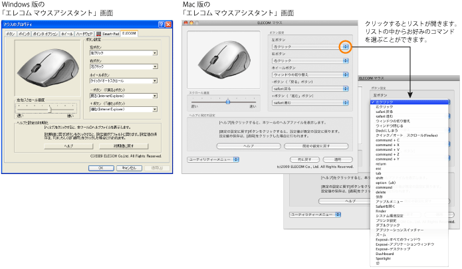Image resolution: width=462 pixels, height=269 pixels.
Task: Choose Safariを開く from the list
Action: coord(409,207)
